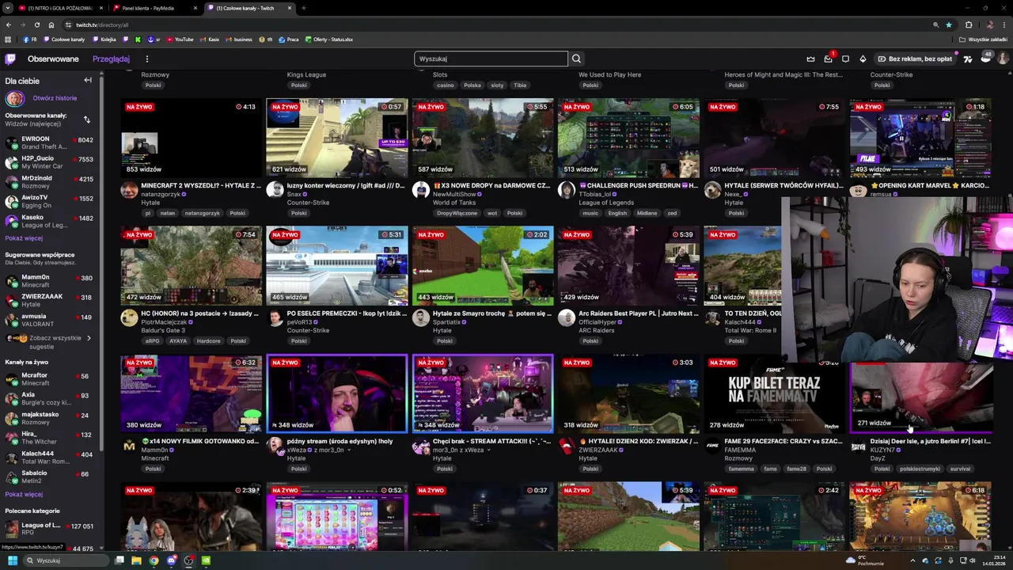Open File Explorer from taskbar
The height and width of the screenshot is (570, 1013).
(x=136, y=560)
